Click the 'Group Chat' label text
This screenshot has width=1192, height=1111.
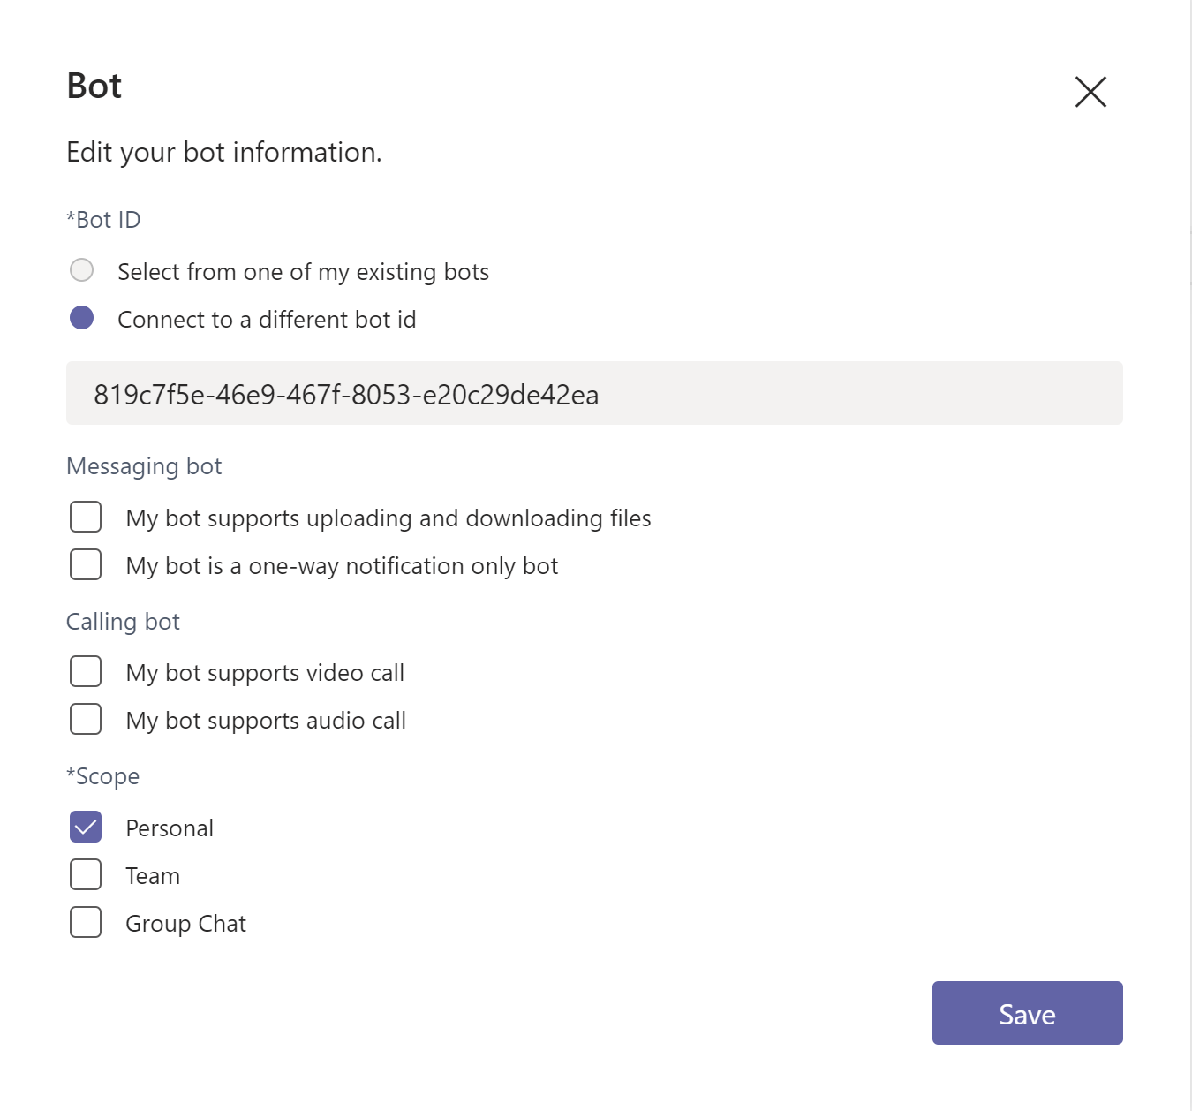[185, 924]
